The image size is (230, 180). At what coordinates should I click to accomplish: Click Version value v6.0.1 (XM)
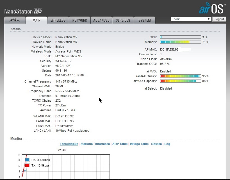[x=63, y=66]
